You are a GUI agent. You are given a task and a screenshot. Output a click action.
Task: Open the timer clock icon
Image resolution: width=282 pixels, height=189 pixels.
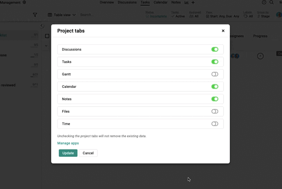(264, 2)
